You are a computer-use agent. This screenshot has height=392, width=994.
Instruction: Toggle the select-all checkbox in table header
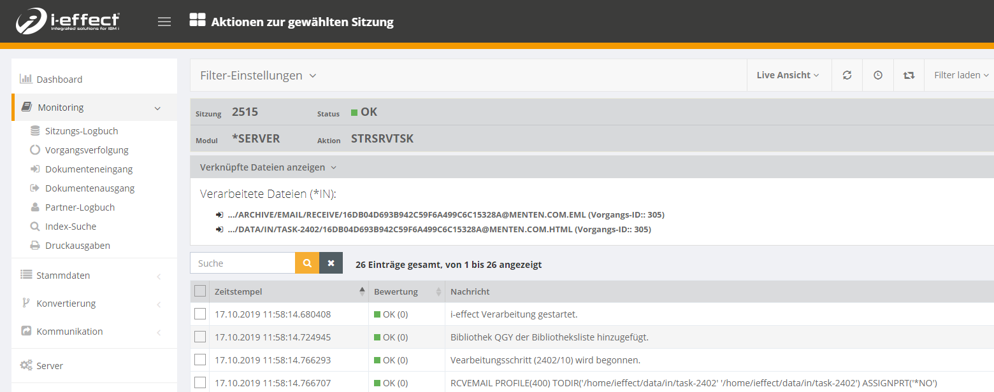coord(200,291)
